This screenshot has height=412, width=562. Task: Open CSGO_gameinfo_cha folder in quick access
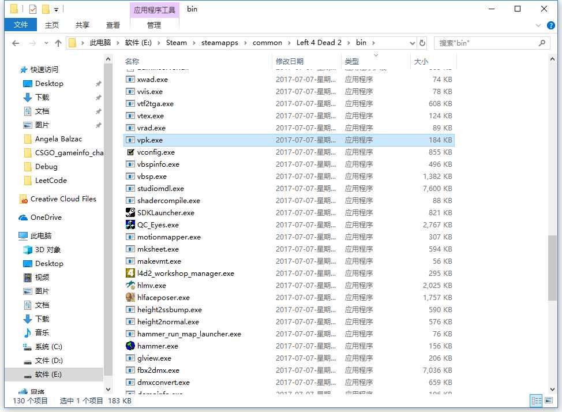tap(63, 153)
